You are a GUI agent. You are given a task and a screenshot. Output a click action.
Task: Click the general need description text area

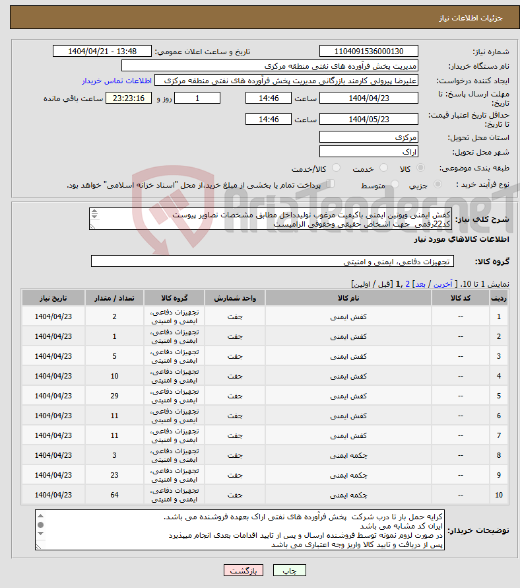click(271, 219)
